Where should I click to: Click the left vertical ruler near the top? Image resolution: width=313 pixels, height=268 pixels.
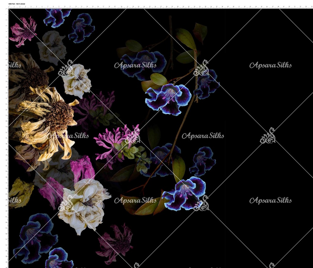point(7,24)
